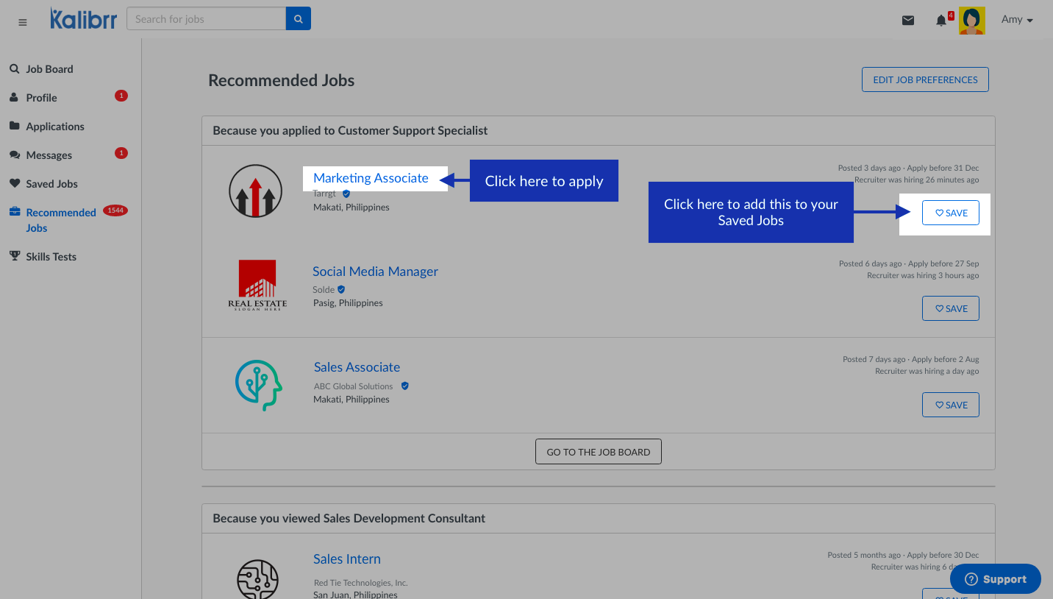Click the hamburger menu icon
1053x599 pixels.
23,22
